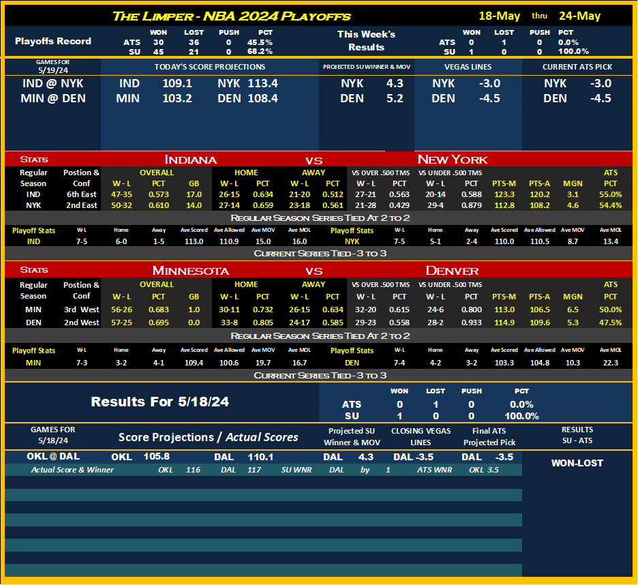Select the playoffs ATS percentage "45.5%"
The image size is (638, 585).
260,42
